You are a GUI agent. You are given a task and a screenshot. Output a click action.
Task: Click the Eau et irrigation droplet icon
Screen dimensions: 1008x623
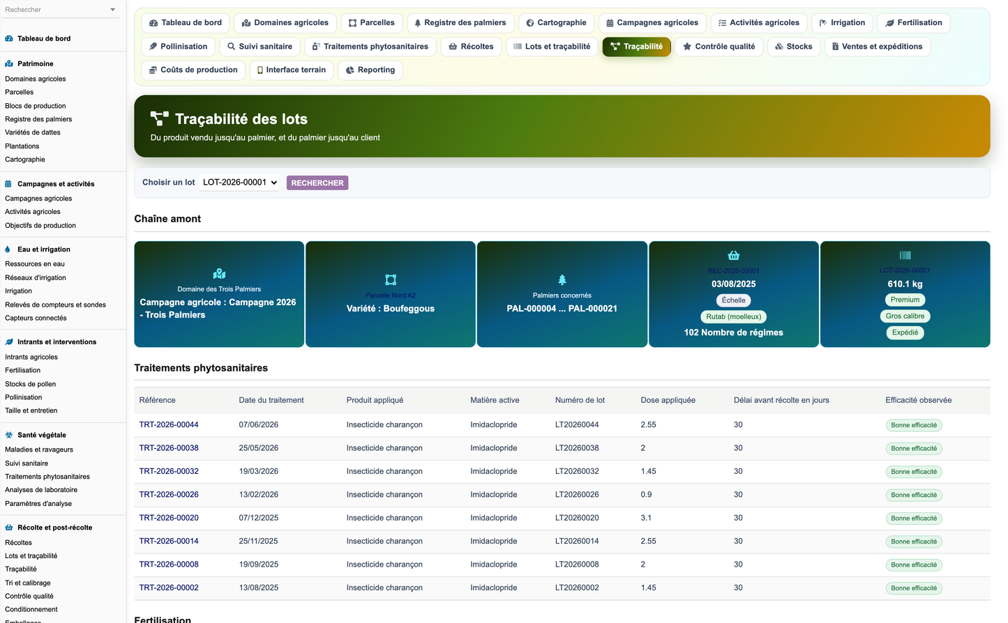[8, 249]
